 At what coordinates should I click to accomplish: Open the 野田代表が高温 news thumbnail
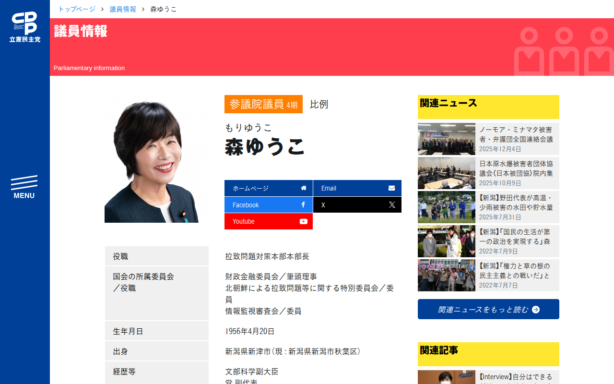447,207
